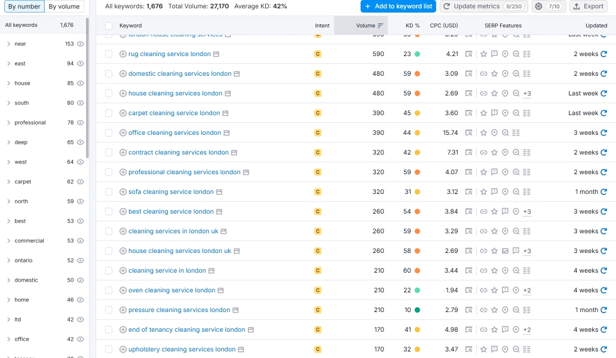Click the C intent badge for contract cleaning services london

(x=318, y=153)
